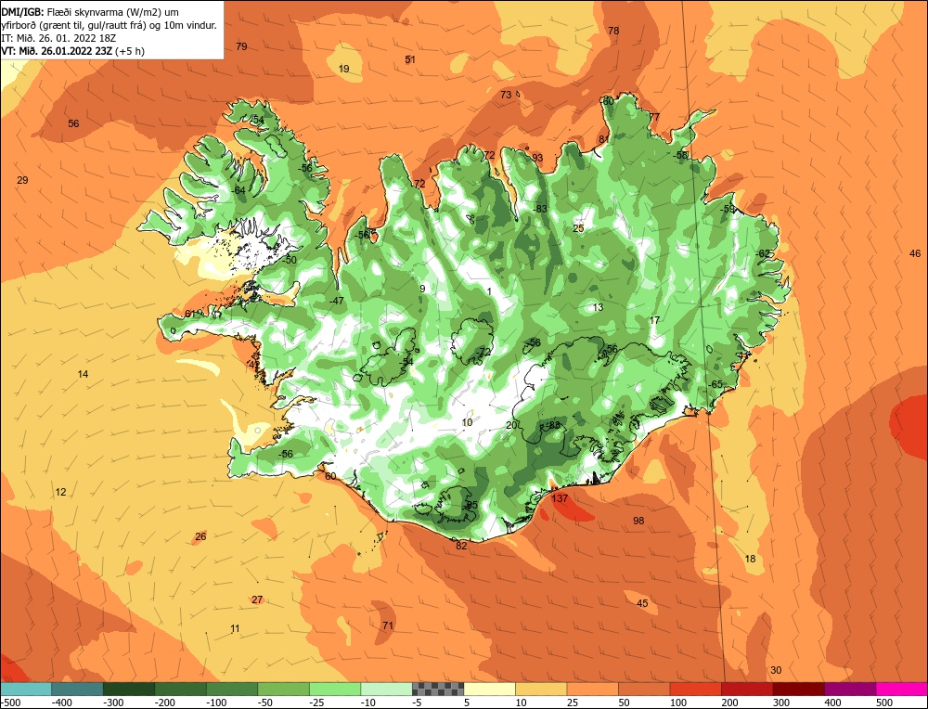Select the '12' value in the southwest sea
Screen dimensions: 928x709
60,492
